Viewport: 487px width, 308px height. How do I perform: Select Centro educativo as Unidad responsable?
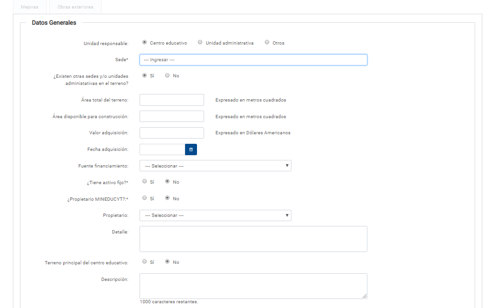144,42
